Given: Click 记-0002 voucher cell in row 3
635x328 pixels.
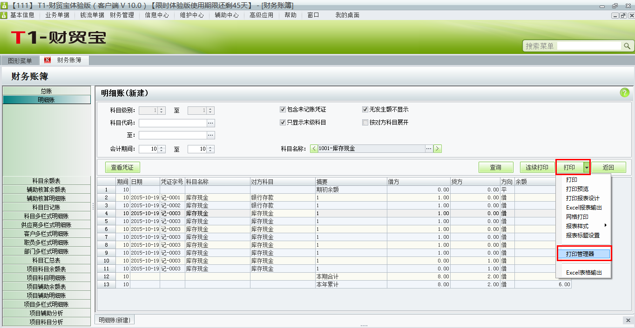Looking at the screenshot, I should click(x=172, y=205).
